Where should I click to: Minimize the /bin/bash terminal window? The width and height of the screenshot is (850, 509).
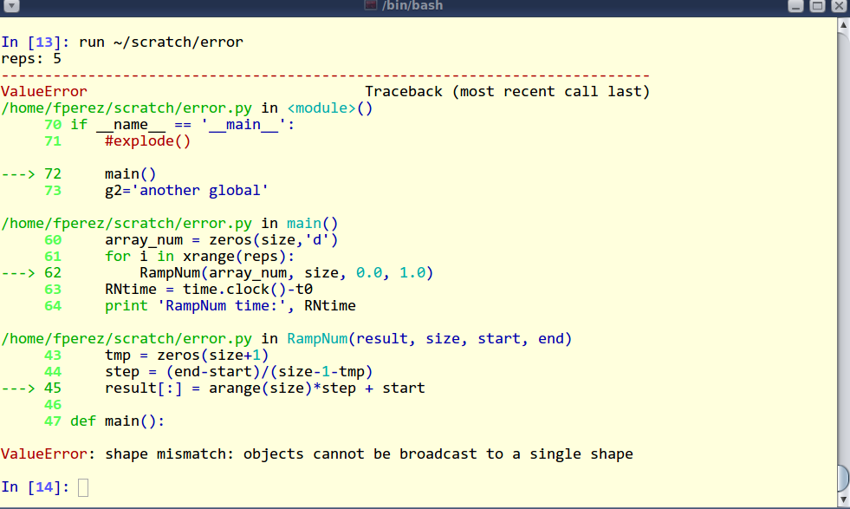coord(796,6)
